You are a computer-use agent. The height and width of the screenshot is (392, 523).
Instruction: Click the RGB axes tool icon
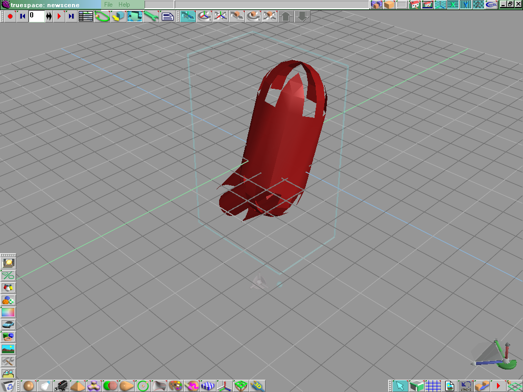tap(225, 386)
